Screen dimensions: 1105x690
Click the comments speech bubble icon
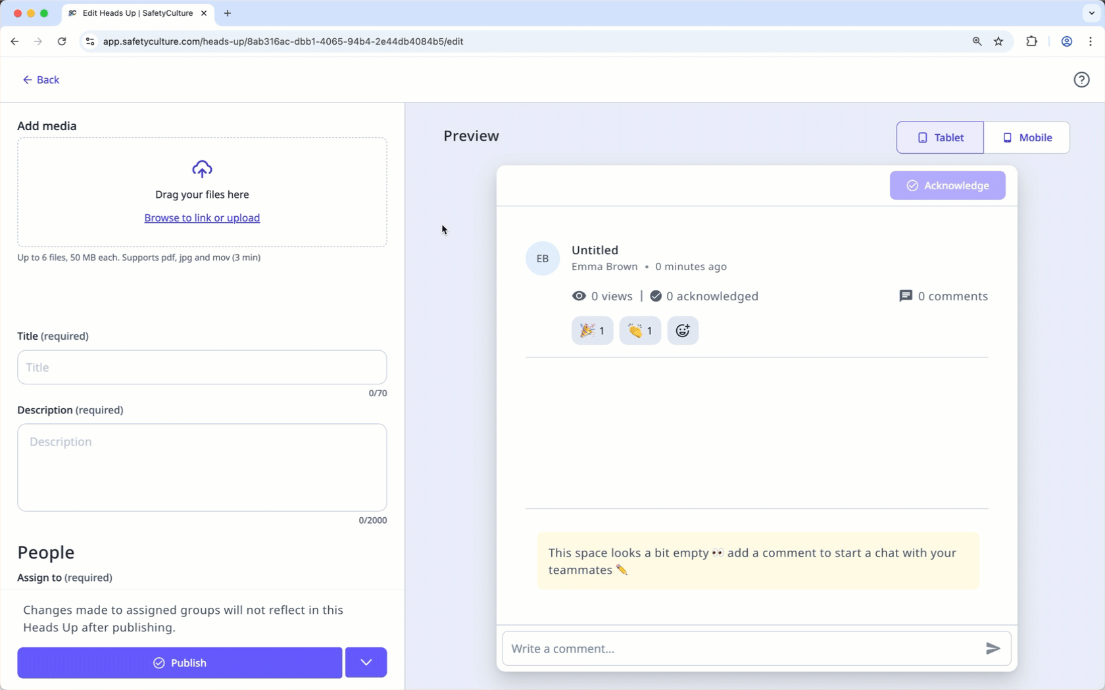click(906, 296)
